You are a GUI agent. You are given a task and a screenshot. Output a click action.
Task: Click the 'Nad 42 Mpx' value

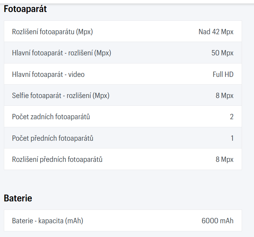pos(216,32)
